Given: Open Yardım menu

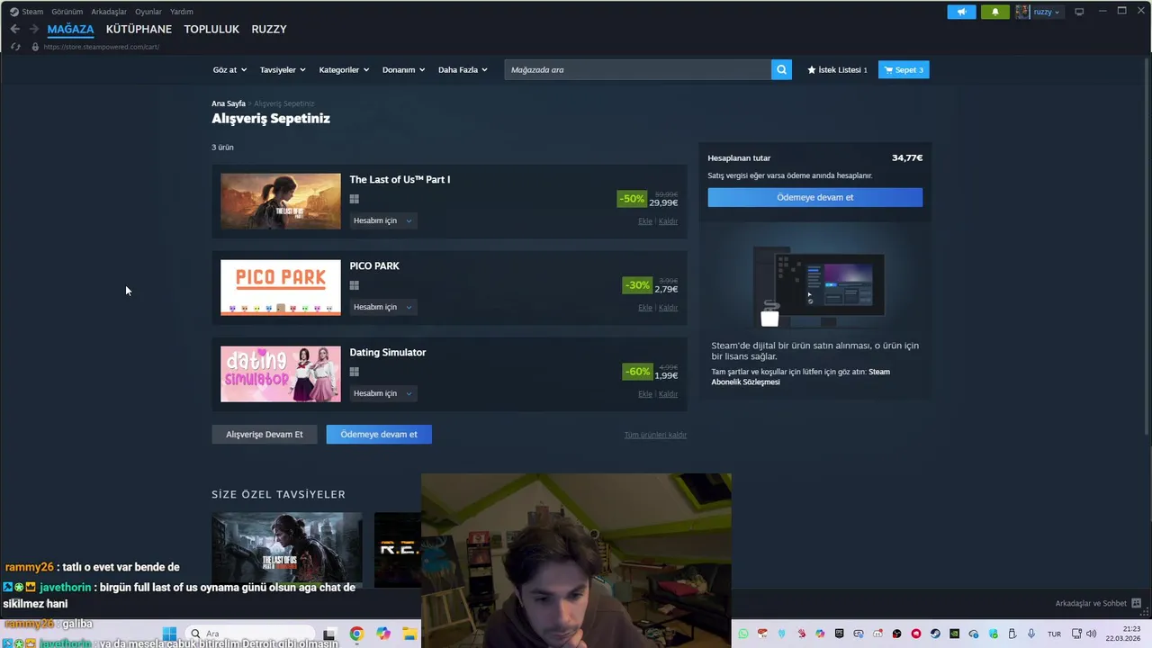Looking at the screenshot, I should [182, 12].
